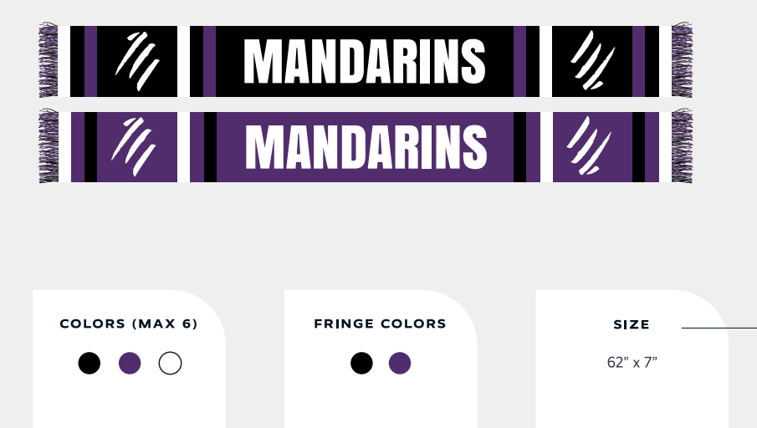Click the "Size" heading
The height and width of the screenshot is (428, 757).
pos(632,326)
